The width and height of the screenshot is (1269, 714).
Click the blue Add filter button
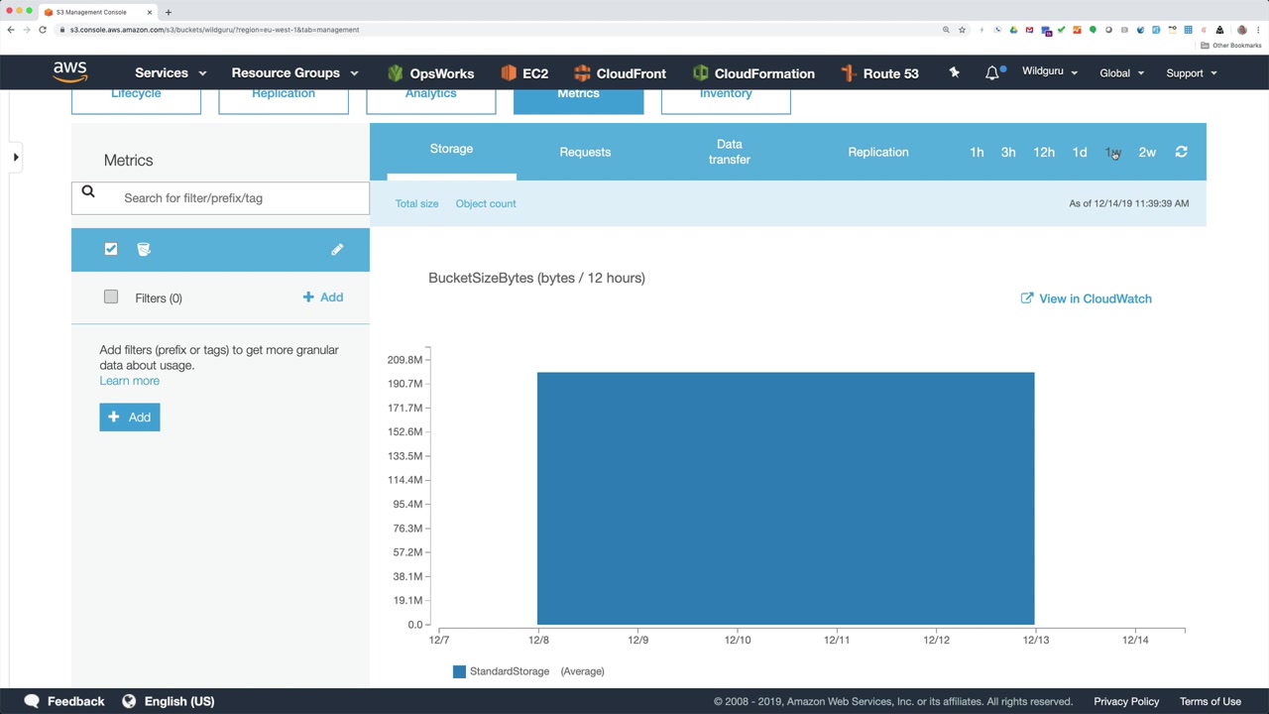click(x=130, y=416)
